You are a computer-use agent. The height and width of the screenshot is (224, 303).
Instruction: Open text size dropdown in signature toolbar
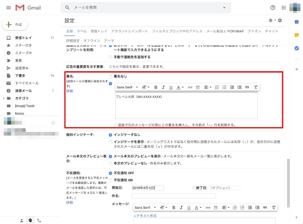click(146, 87)
